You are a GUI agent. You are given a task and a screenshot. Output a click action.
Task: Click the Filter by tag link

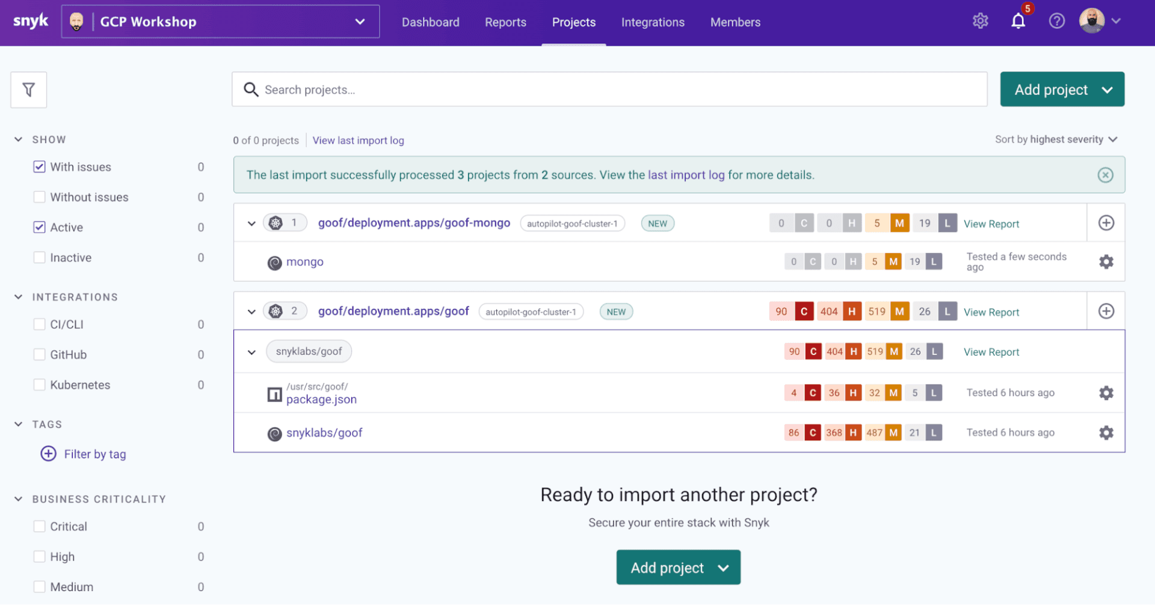pyautogui.click(x=95, y=454)
